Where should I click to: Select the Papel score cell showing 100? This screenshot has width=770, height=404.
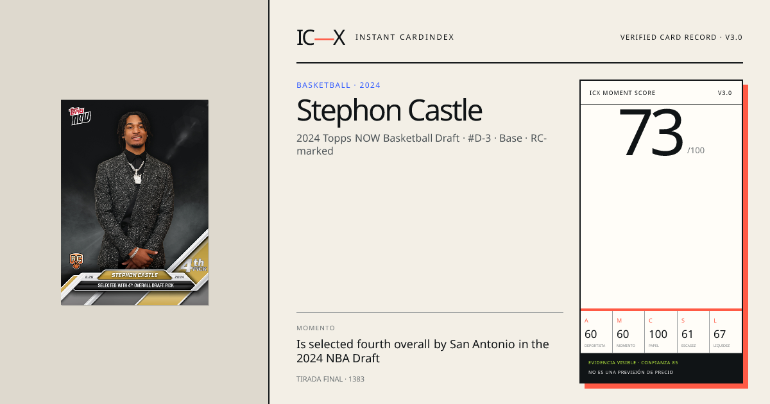pos(661,332)
